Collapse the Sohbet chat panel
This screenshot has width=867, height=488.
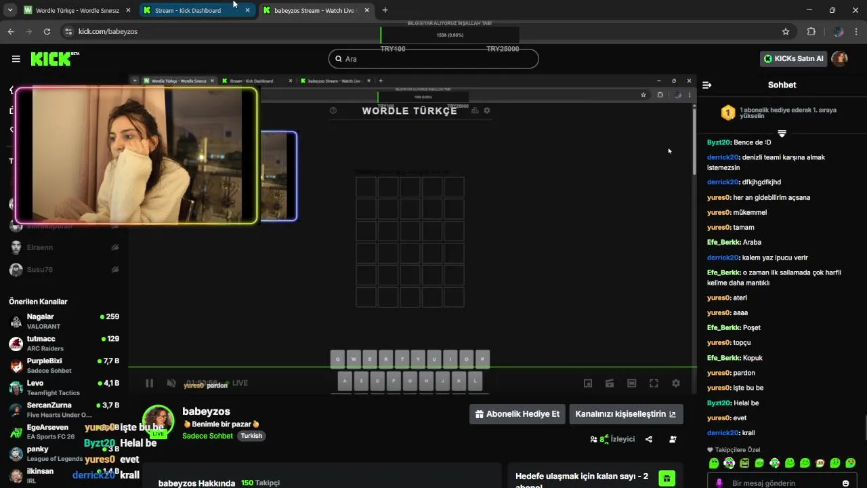pyautogui.click(x=706, y=85)
